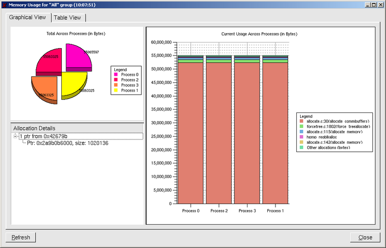Screen dimensions: 386x248
Task: Click the 'Other allocations' legend swatch
Action: pyautogui.click(x=302, y=147)
